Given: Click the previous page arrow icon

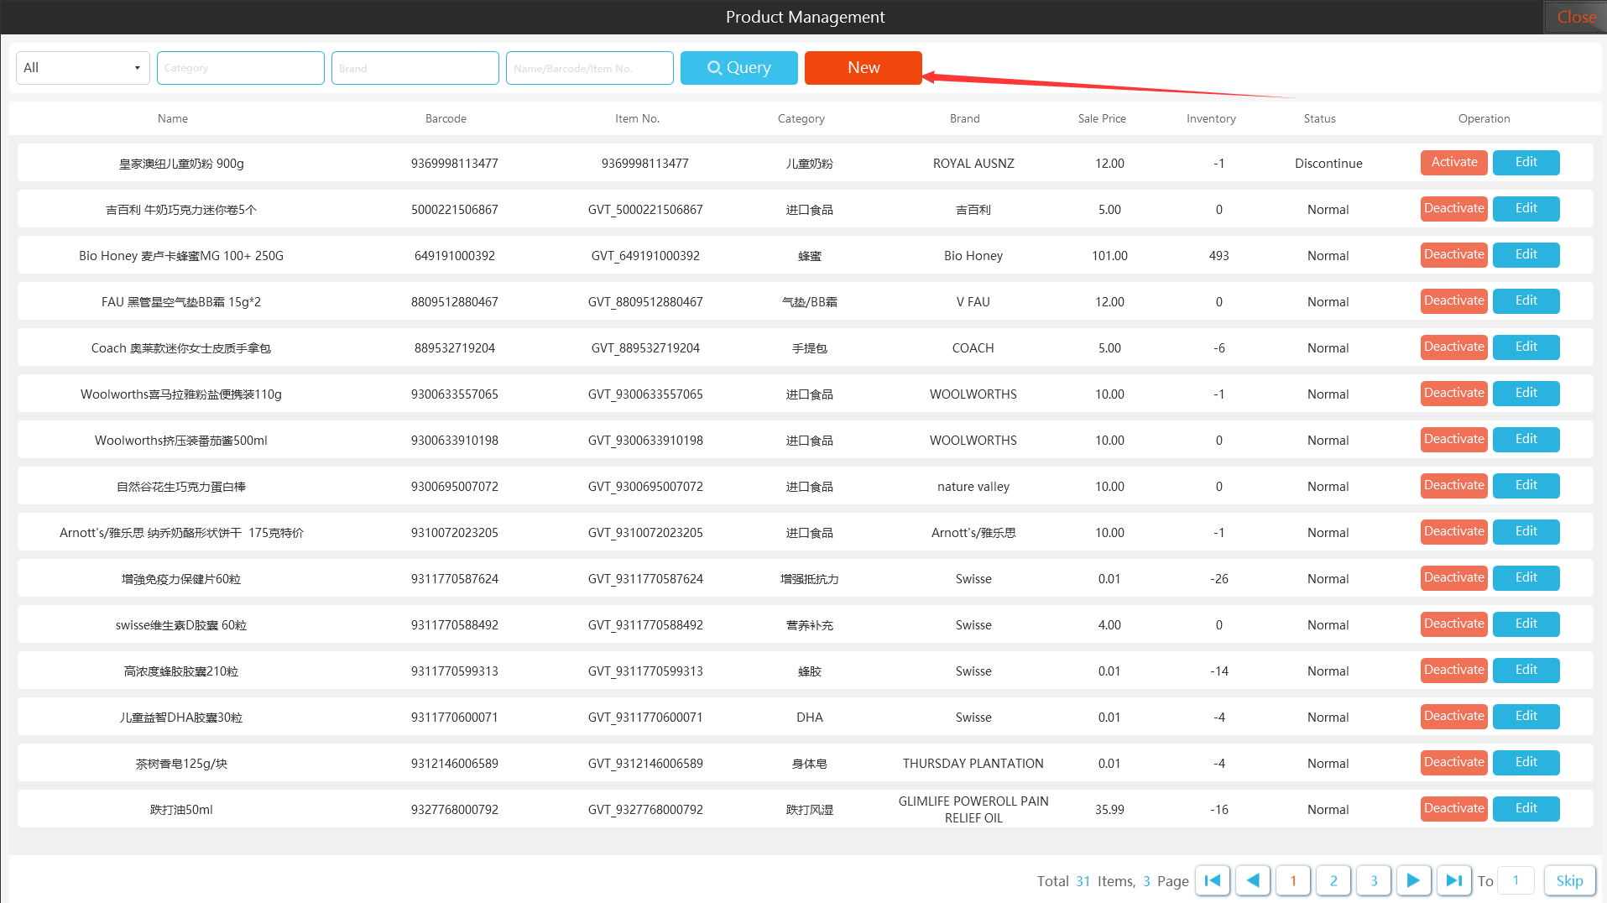Looking at the screenshot, I should [x=1253, y=880].
